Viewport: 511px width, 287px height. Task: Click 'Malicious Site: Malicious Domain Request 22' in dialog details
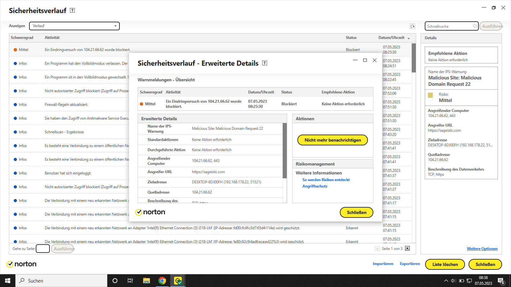[x=227, y=129]
